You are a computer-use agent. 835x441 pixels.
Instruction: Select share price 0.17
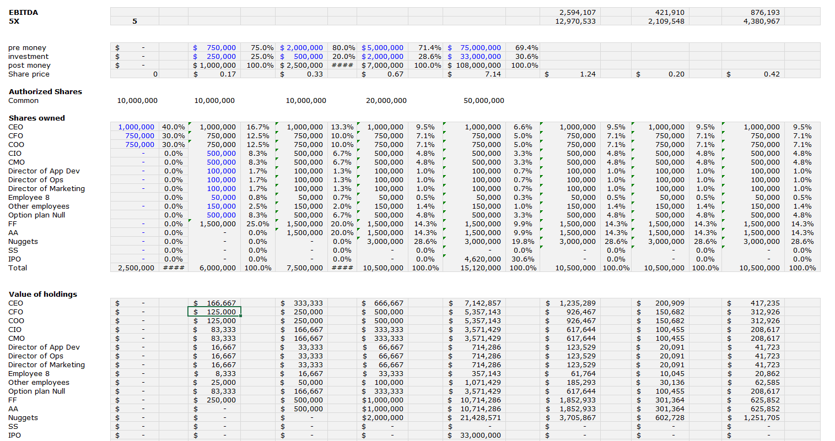214,74
